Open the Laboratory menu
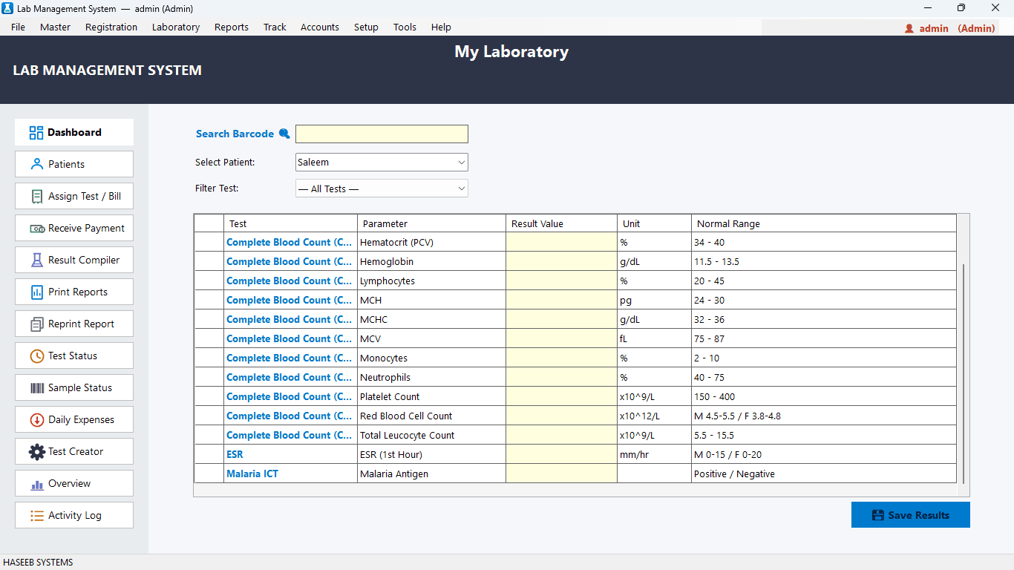Screen dimensions: 1014x570 pos(176,27)
